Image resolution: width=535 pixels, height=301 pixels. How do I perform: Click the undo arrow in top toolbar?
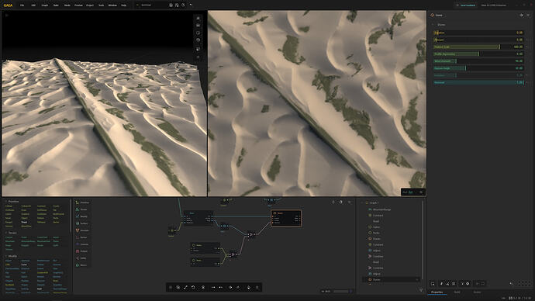(191, 5)
